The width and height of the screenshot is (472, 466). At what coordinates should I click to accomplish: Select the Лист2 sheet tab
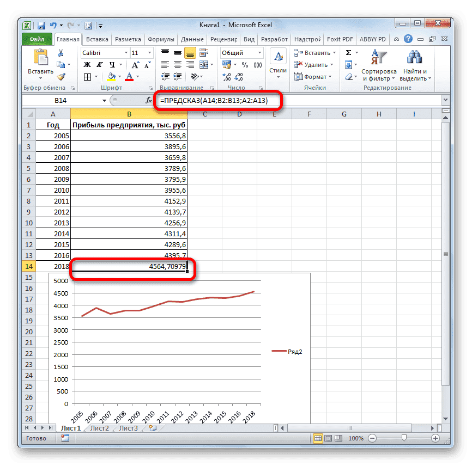(100, 428)
